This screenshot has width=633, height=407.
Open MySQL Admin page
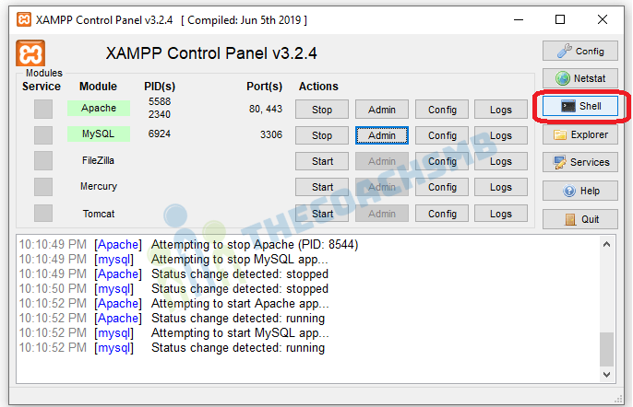pyautogui.click(x=381, y=135)
